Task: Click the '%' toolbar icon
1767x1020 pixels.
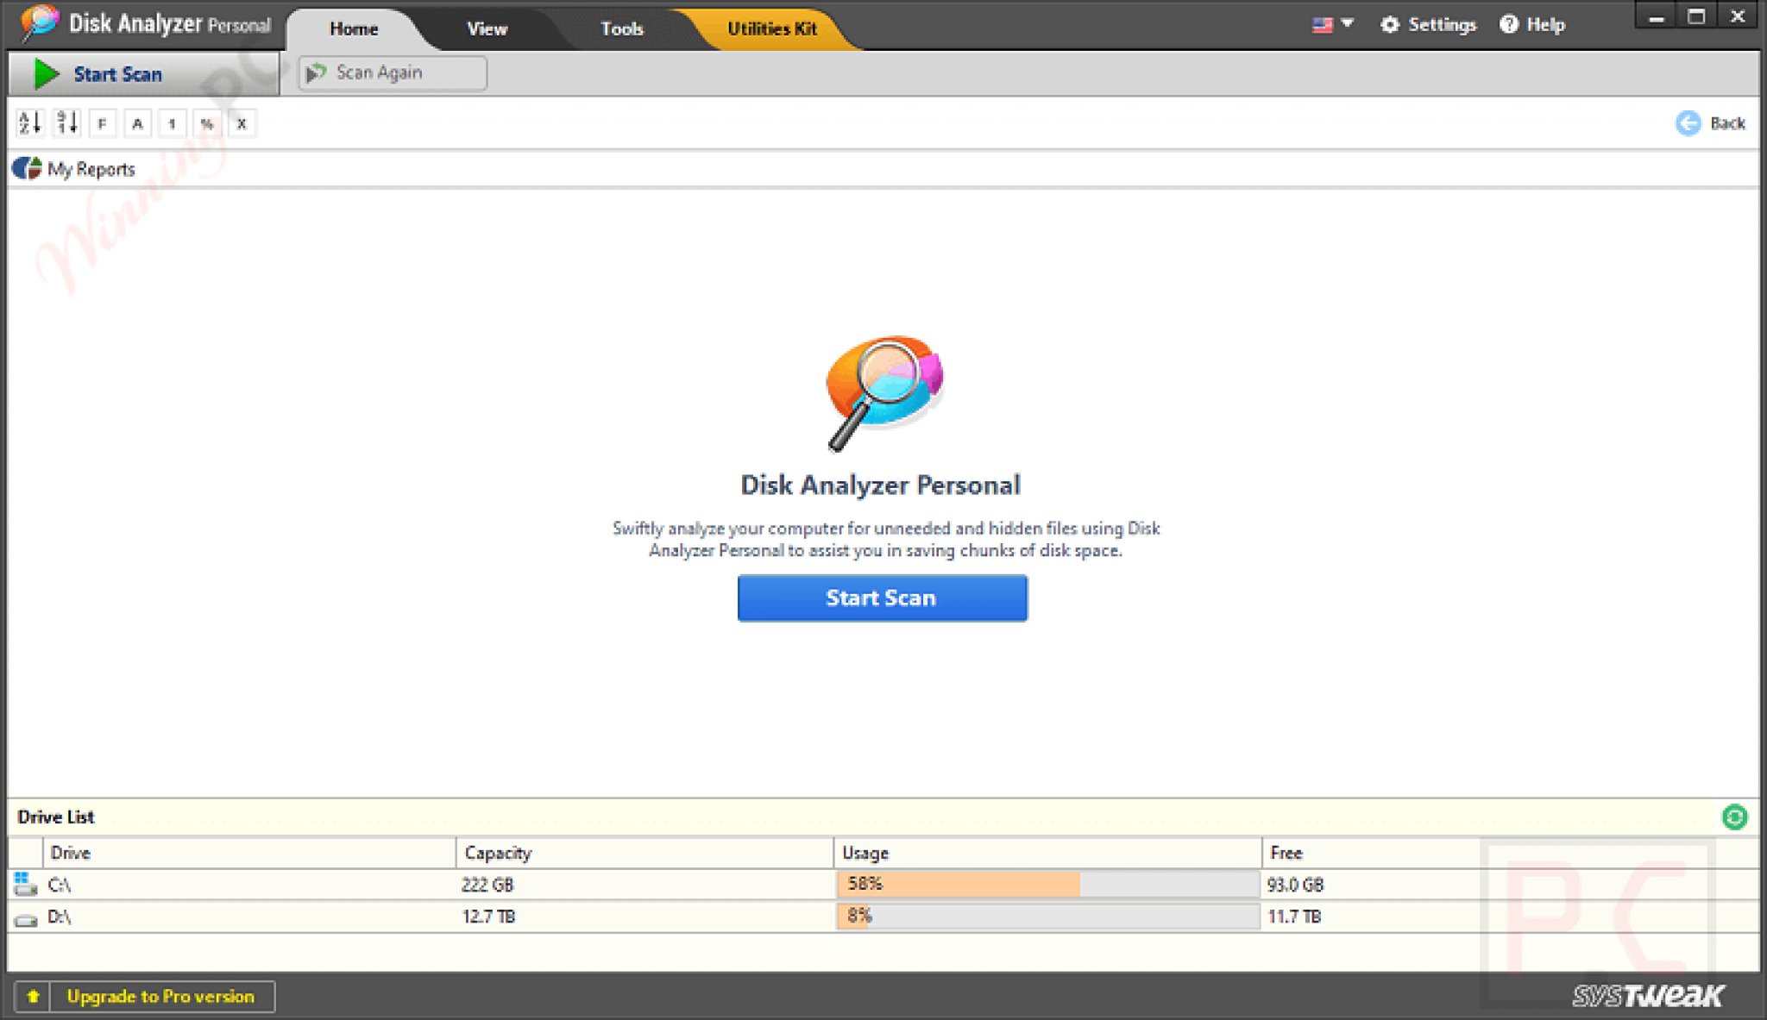Action: (x=207, y=123)
